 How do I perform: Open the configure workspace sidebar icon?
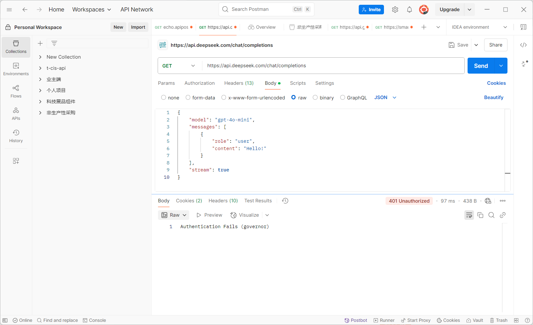tap(16, 161)
